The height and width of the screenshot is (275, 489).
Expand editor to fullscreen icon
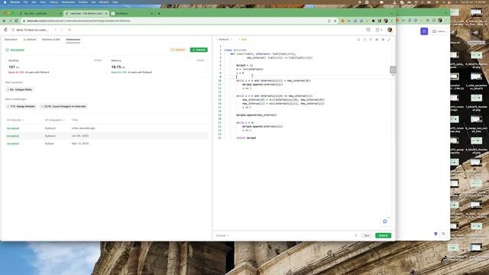389,40
